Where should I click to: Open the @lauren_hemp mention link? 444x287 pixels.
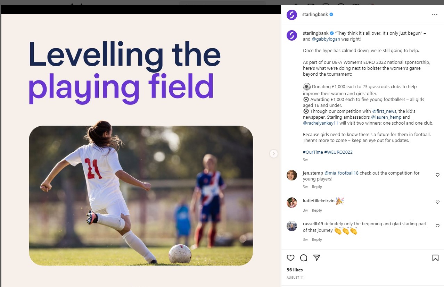tap(386, 117)
